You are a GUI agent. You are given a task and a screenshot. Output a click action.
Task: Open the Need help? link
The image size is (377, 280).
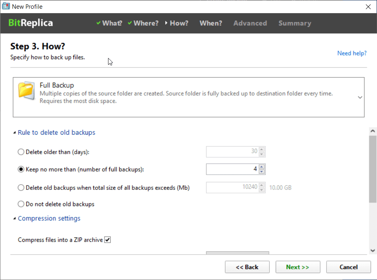(352, 53)
